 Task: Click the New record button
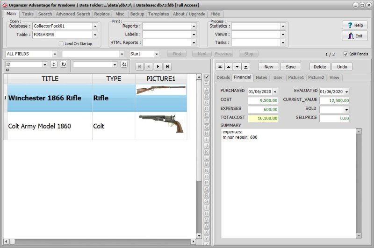point(268,67)
